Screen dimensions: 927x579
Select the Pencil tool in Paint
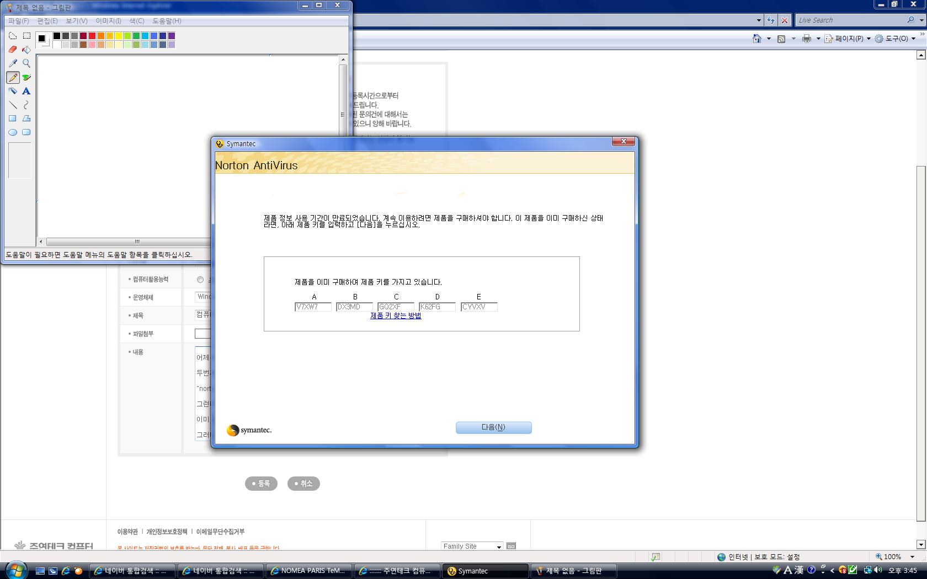[13, 77]
